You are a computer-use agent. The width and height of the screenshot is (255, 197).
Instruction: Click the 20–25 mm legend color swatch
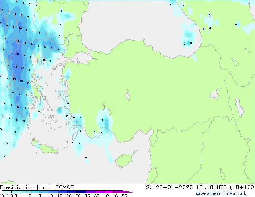(x=72, y=192)
